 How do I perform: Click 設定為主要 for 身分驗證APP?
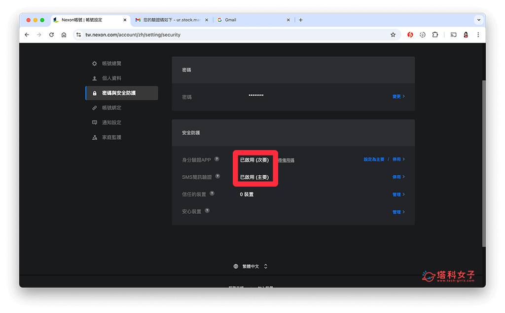[x=374, y=159]
